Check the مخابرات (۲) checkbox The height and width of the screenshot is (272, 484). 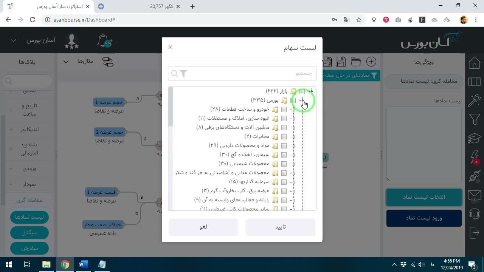coord(284,137)
